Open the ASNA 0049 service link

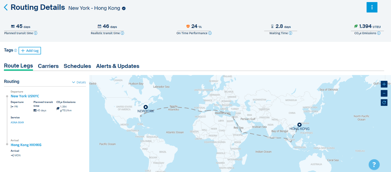click(17, 122)
